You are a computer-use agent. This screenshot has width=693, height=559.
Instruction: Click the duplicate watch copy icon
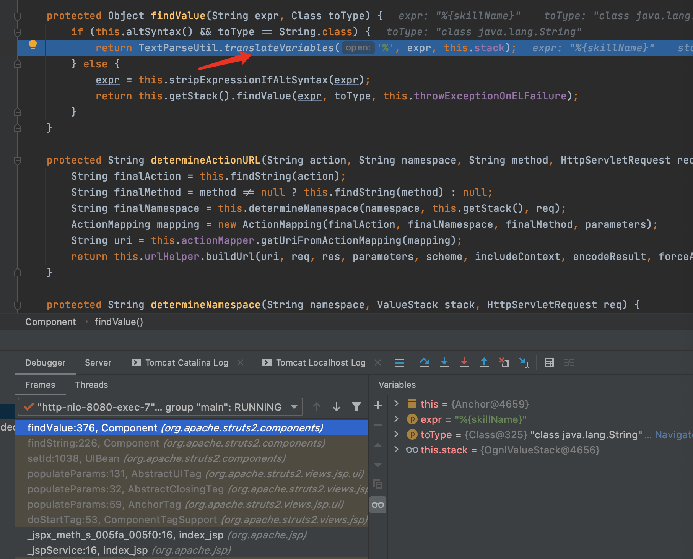click(x=378, y=485)
